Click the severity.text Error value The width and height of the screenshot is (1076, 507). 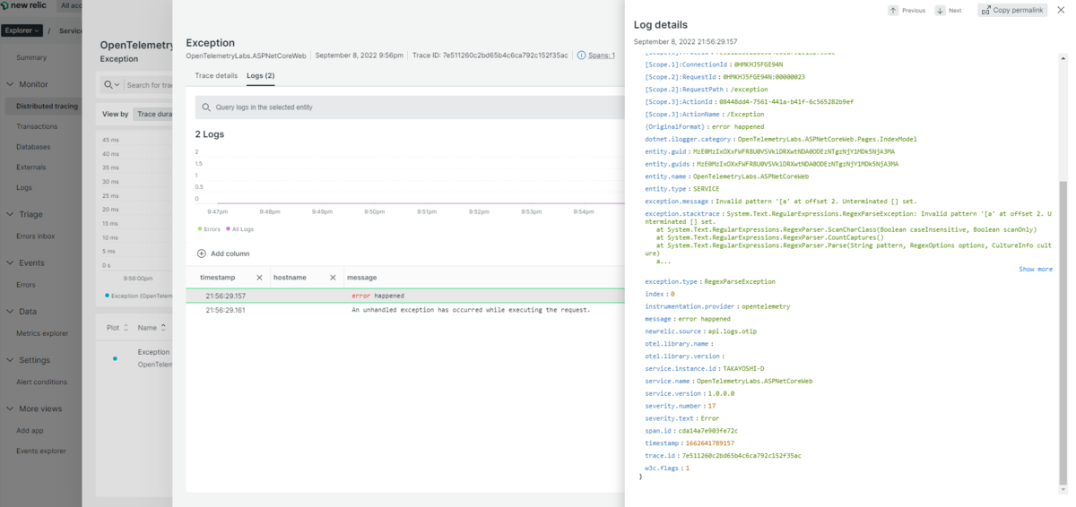[709, 418]
